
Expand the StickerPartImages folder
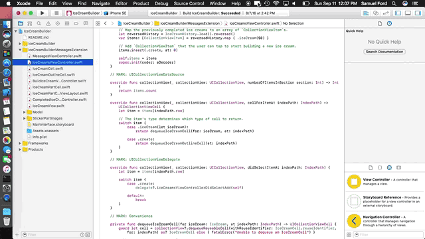[x=25, y=118]
